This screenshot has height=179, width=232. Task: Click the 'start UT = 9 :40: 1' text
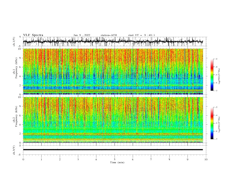(x=141, y=35)
